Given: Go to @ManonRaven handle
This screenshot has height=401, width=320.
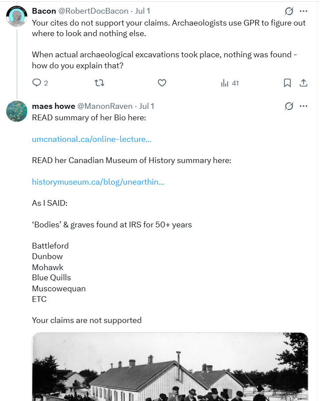Looking at the screenshot, I should pos(105,106).
